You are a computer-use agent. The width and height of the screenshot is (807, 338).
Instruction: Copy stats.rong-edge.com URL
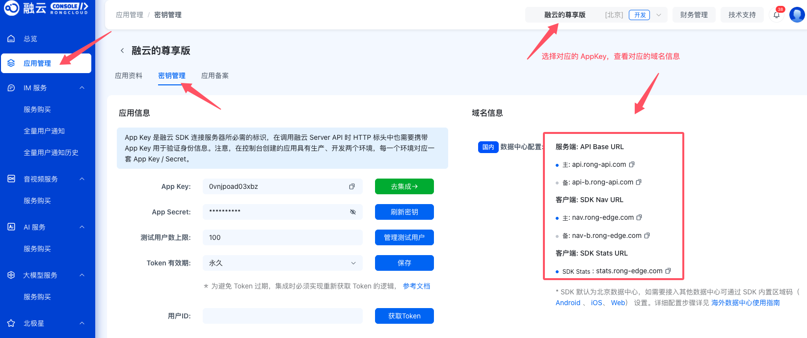point(668,271)
